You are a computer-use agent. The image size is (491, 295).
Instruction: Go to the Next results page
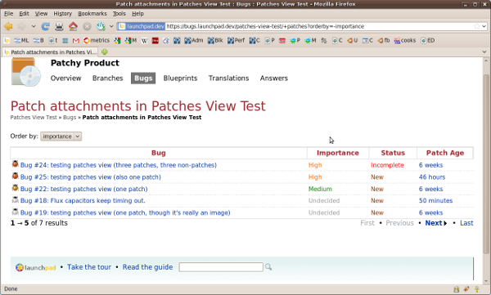coord(436,223)
